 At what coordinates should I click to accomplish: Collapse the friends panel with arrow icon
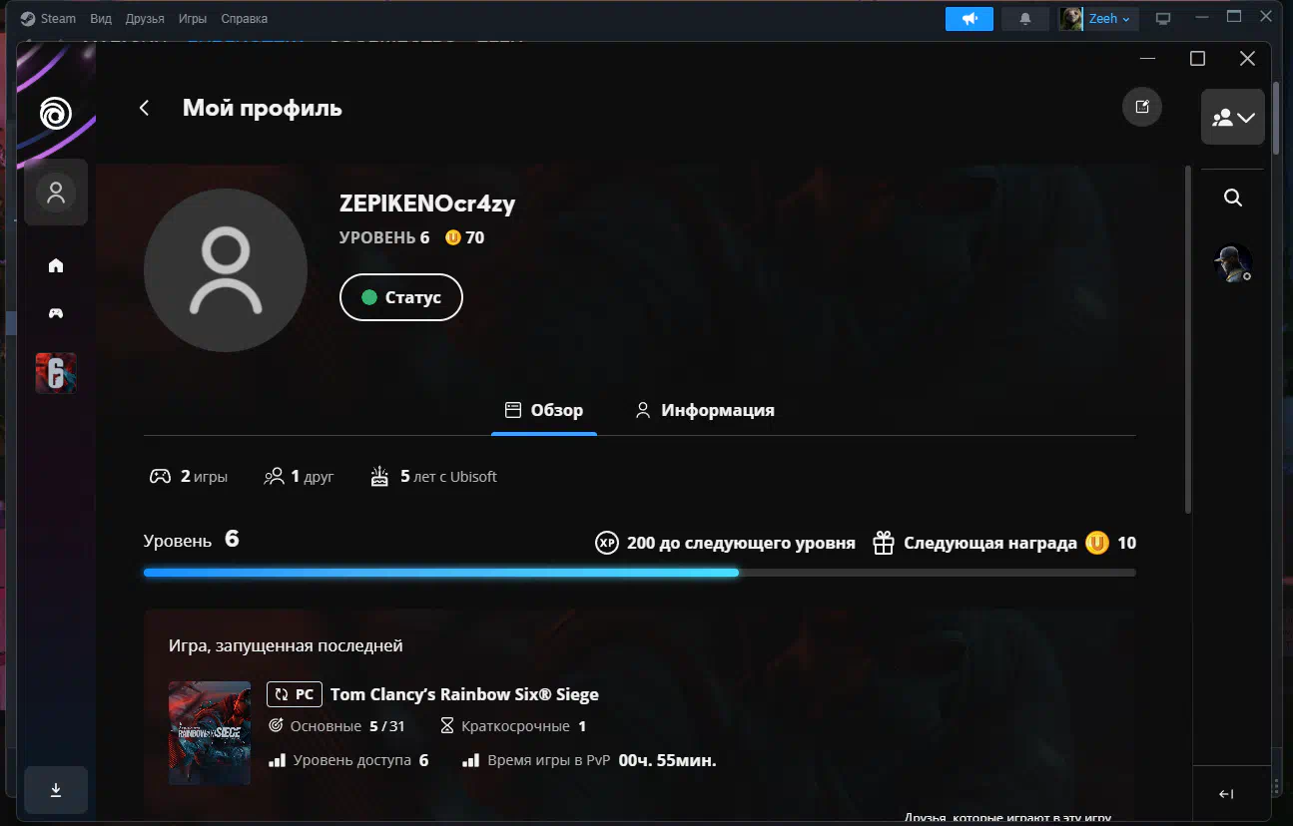1226,794
